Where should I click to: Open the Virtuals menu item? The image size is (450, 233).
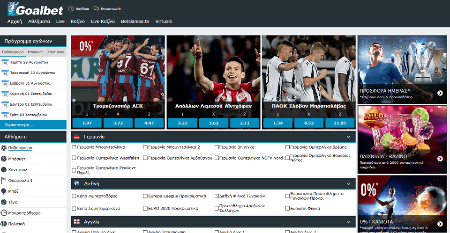pos(164,22)
